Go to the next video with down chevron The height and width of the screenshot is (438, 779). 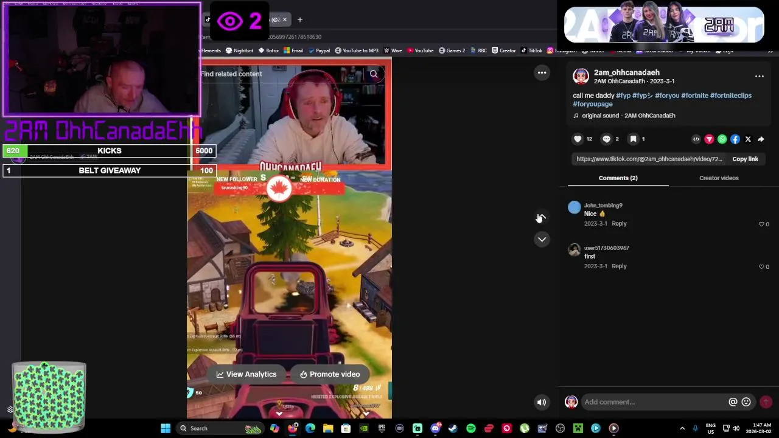coord(542,239)
